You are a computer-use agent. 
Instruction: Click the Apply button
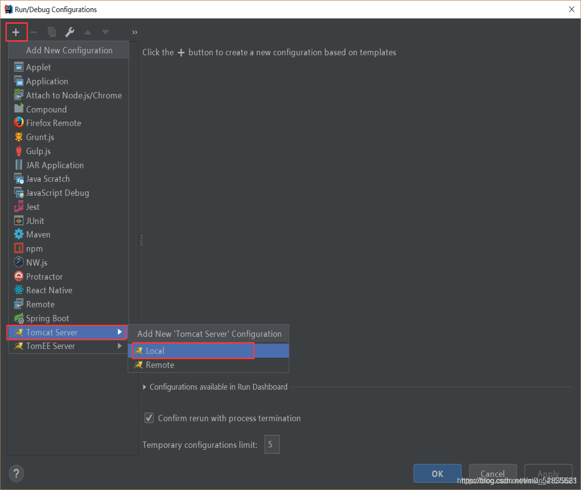click(548, 474)
